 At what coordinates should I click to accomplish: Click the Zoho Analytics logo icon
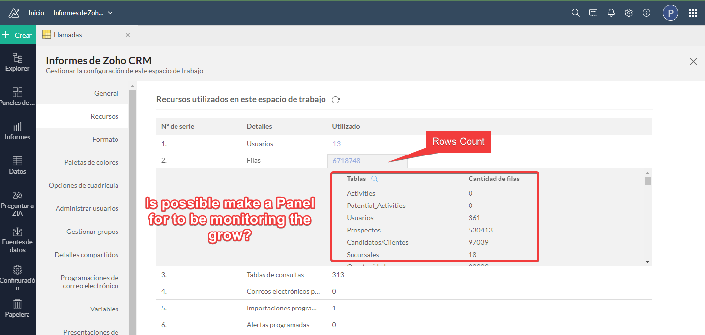14,13
